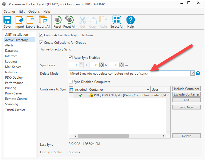Click the Edit container button

pyautogui.click(x=186, y=100)
